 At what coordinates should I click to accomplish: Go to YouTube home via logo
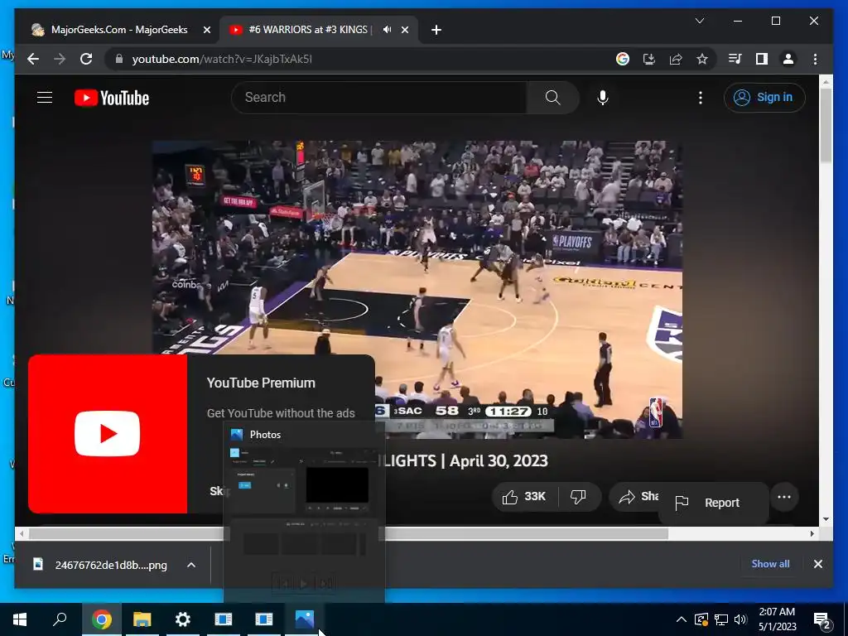point(112,98)
